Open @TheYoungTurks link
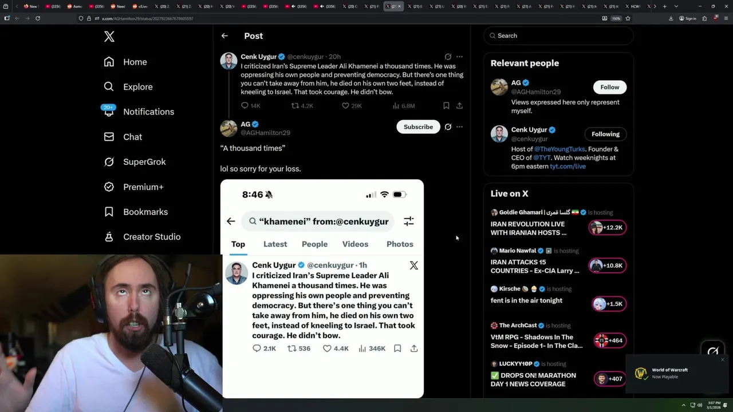The image size is (733, 412). pyautogui.click(x=559, y=149)
